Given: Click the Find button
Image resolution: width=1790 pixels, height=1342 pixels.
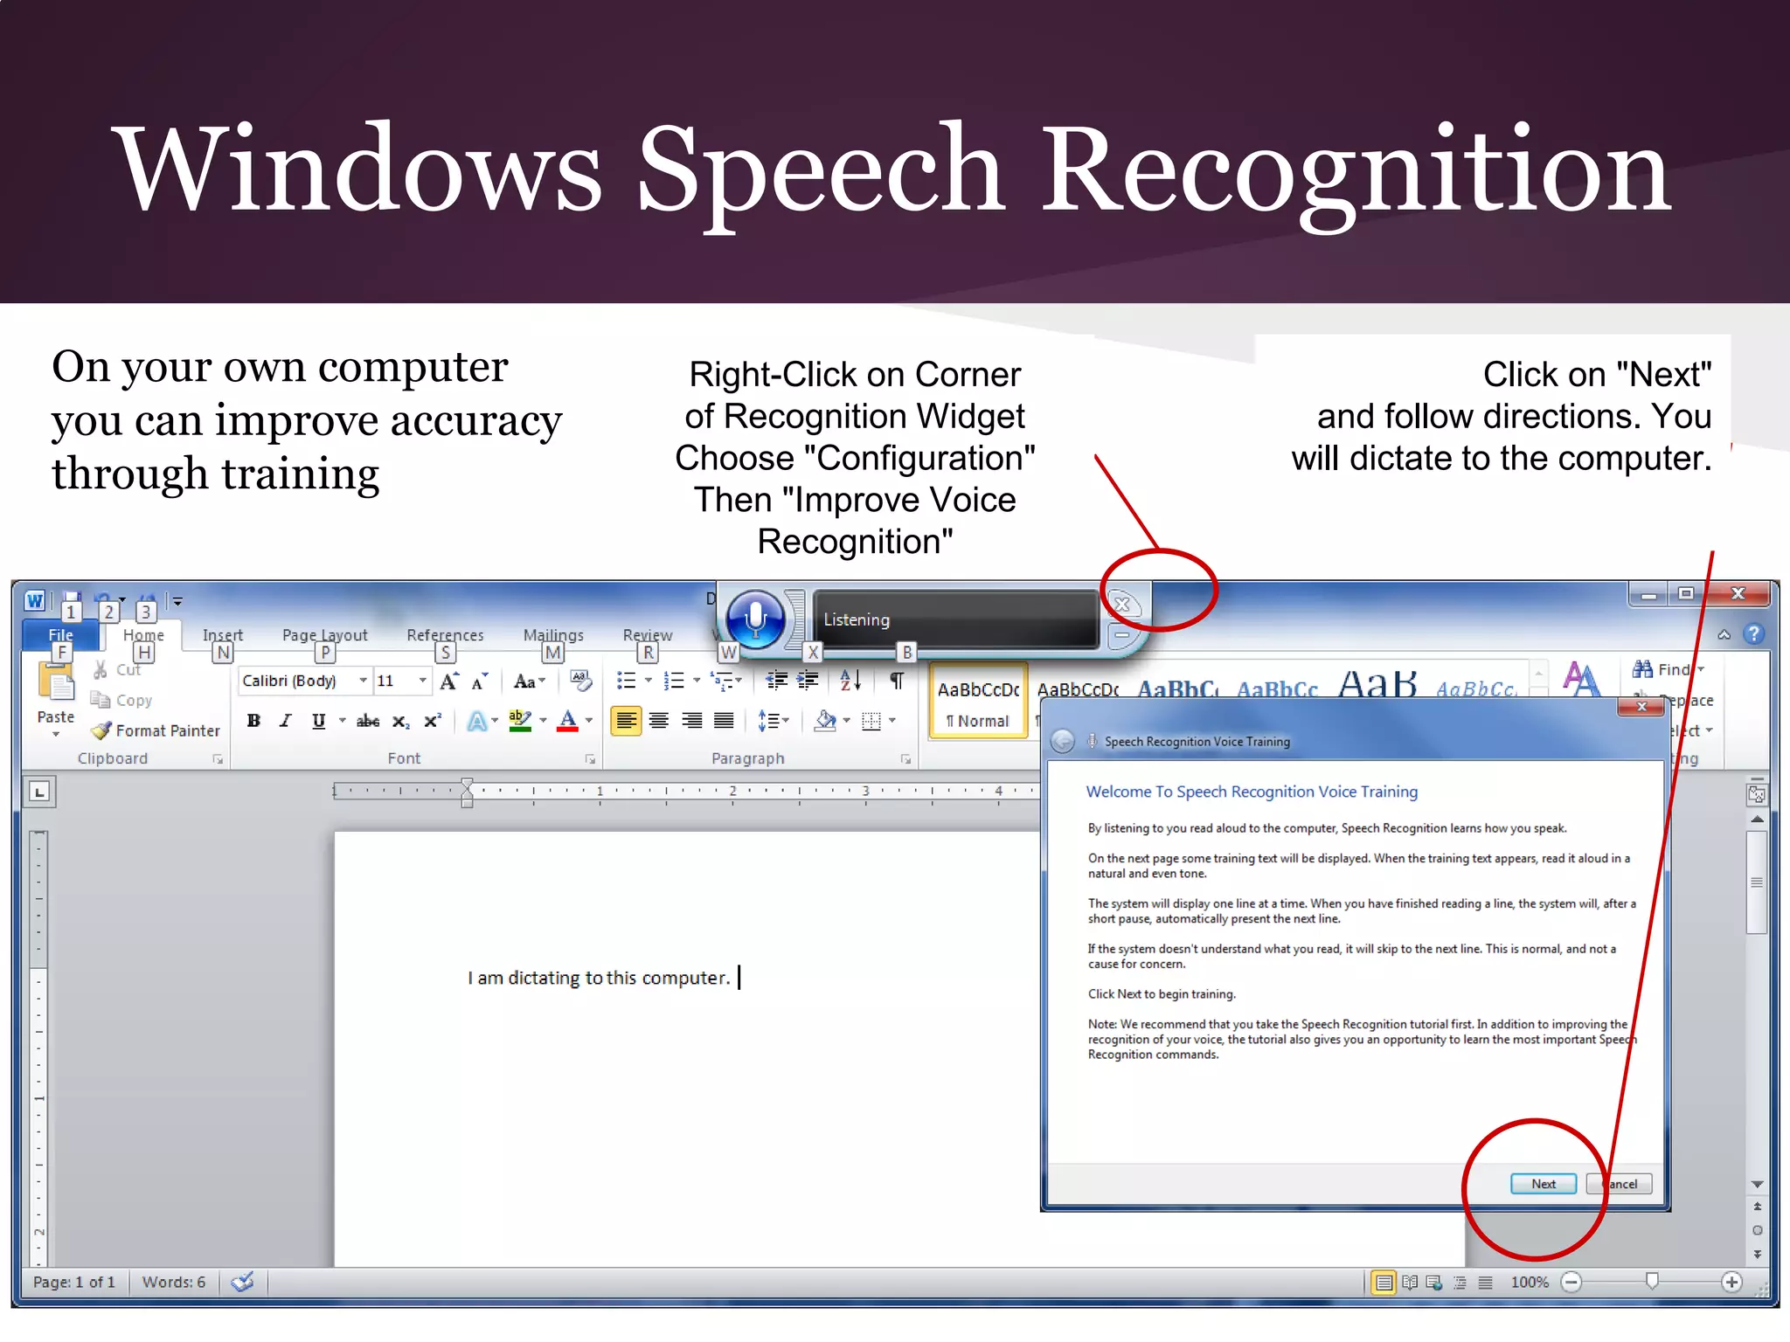Looking at the screenshot, I should click(x=1661, y=669).
